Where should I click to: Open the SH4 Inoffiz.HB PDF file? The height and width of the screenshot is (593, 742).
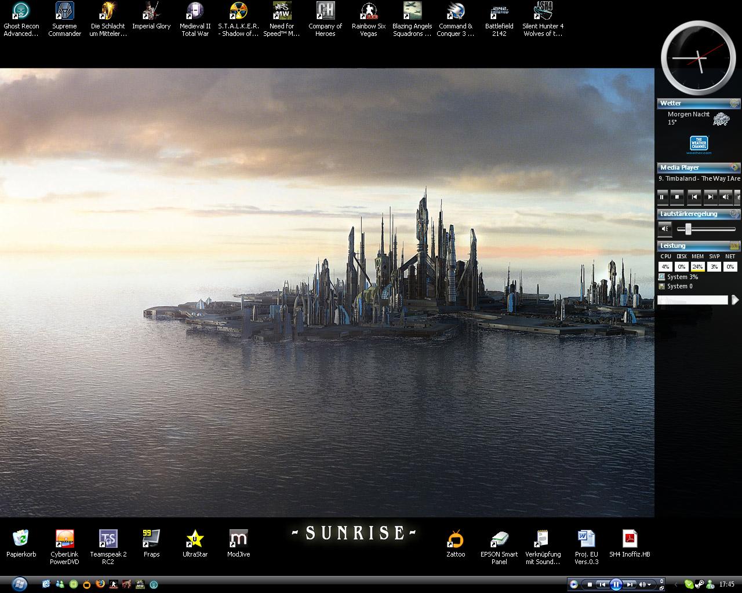[630, 543]
